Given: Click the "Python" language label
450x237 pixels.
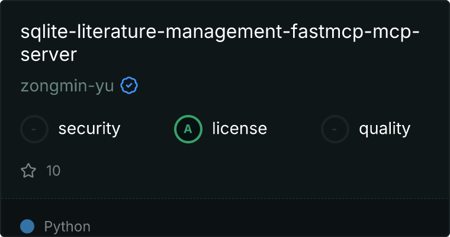Looking at the screenshot, I should point(67,226).
